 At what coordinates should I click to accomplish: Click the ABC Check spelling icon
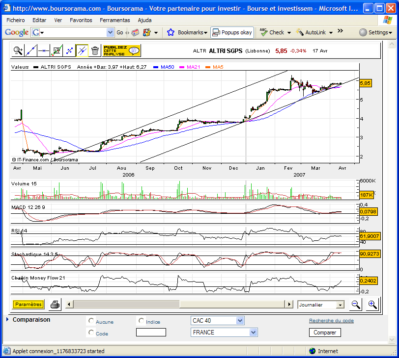click(x=263, y=32)
